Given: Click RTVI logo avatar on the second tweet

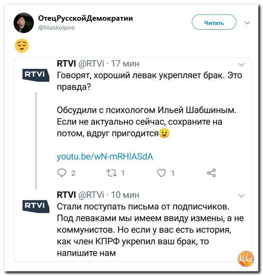Looking at the screenshot, I should (x=36, y=206).
